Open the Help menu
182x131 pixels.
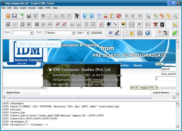pyautogui.click(x=55, y=8)
